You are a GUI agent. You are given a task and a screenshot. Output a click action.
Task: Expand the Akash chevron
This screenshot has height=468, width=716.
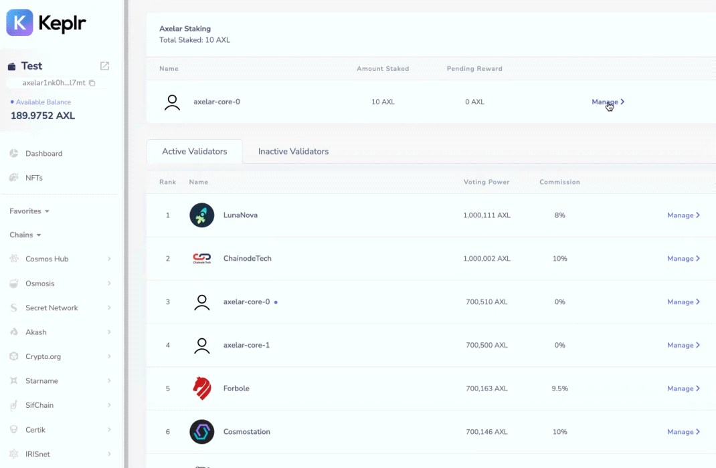[109, 332]
